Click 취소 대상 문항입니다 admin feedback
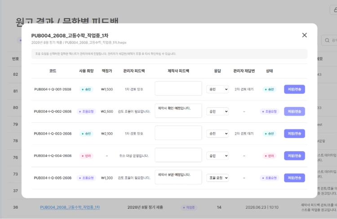Image resolution: width=337 pixels, height=219 pixels. pos(134,156)
